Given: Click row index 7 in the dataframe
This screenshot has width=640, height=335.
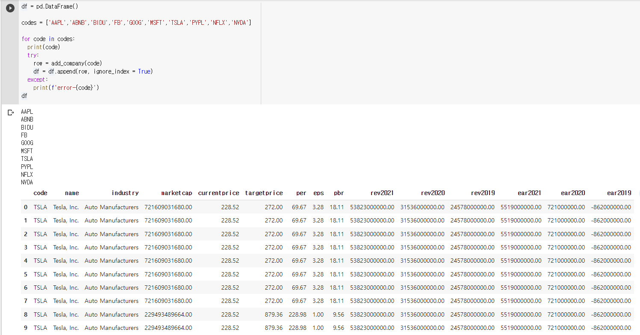Looking at the screenshot, I should (26, 301).
